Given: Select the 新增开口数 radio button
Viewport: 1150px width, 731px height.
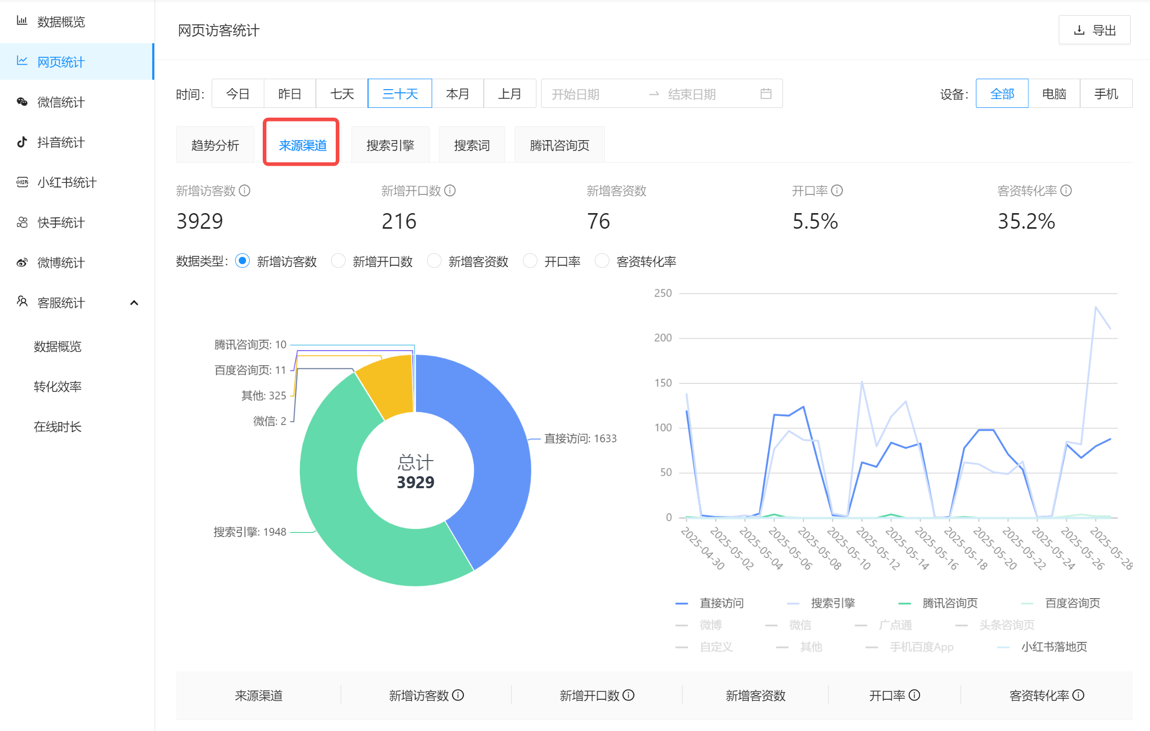Looking at the screenshot, I should coord(338,261).
